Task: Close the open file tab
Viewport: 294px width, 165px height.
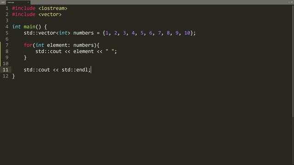Action: pos(28,2)
